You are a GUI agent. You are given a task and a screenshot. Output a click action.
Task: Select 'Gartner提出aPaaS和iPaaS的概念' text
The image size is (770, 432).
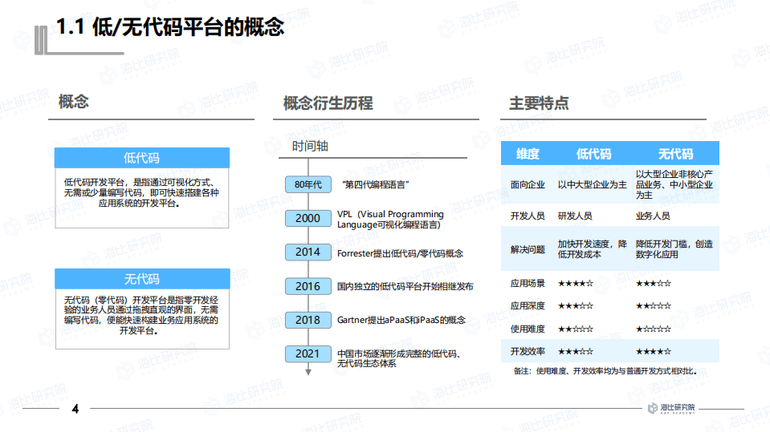(x=401, y=320)
